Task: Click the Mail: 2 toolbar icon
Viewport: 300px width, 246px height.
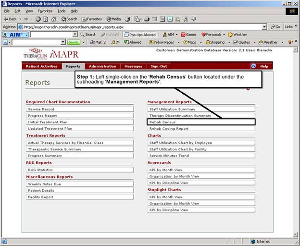Action: click(x=98, y=42)
